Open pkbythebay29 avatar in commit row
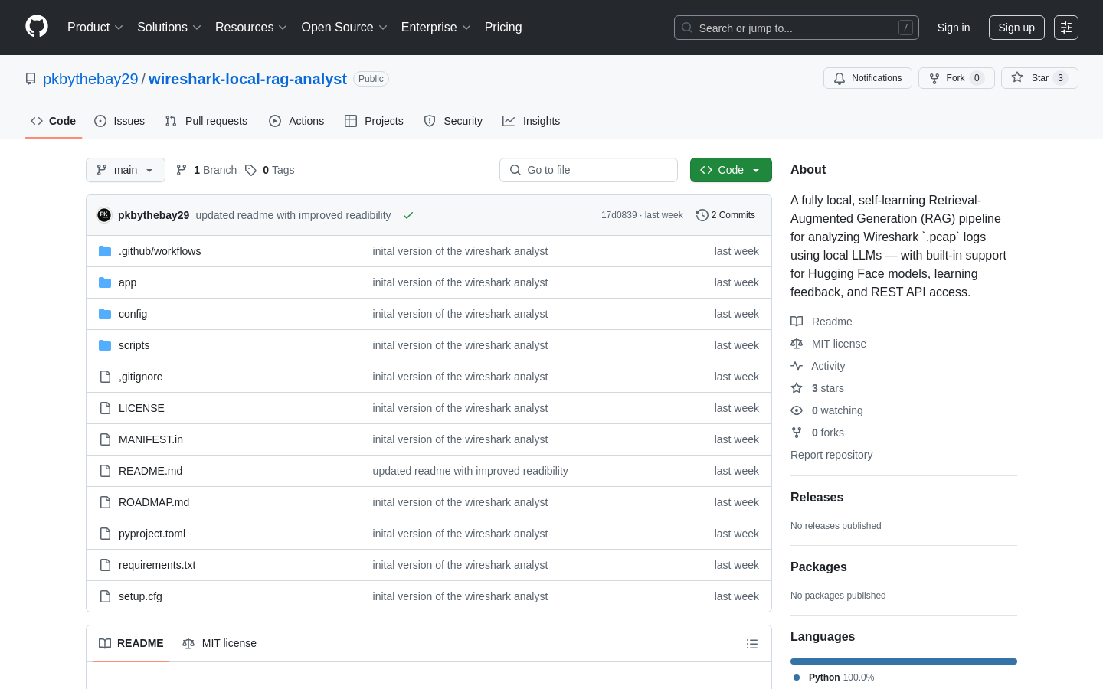1103x689 pixels. coord(104,215)
